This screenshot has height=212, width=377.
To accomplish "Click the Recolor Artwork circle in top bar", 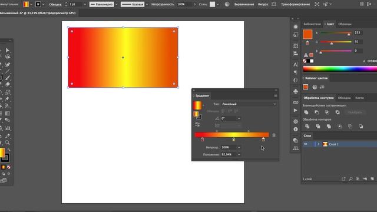I will [x=227, y=4].
